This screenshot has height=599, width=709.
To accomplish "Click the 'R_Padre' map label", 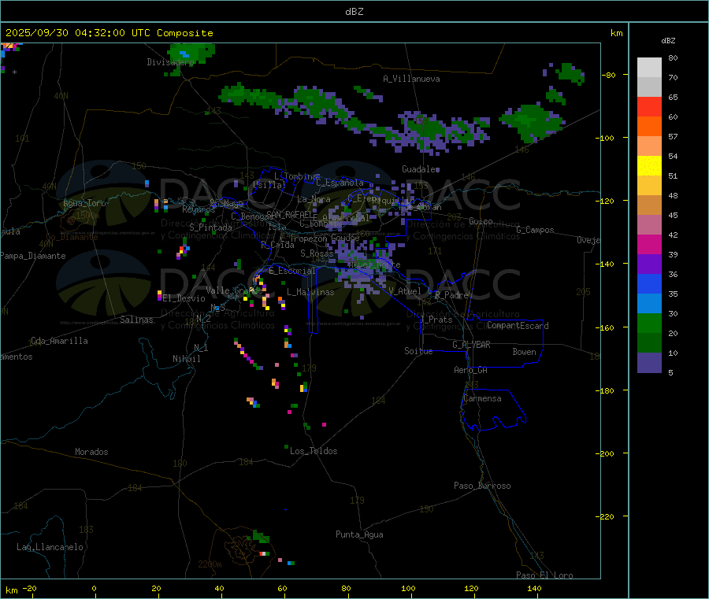I will 451,295.
